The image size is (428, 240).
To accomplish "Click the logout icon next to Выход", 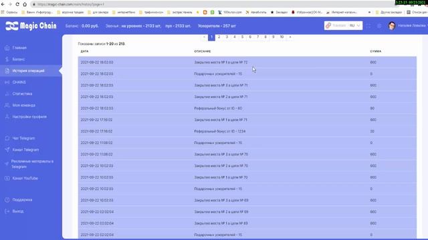I will [7, 211].
